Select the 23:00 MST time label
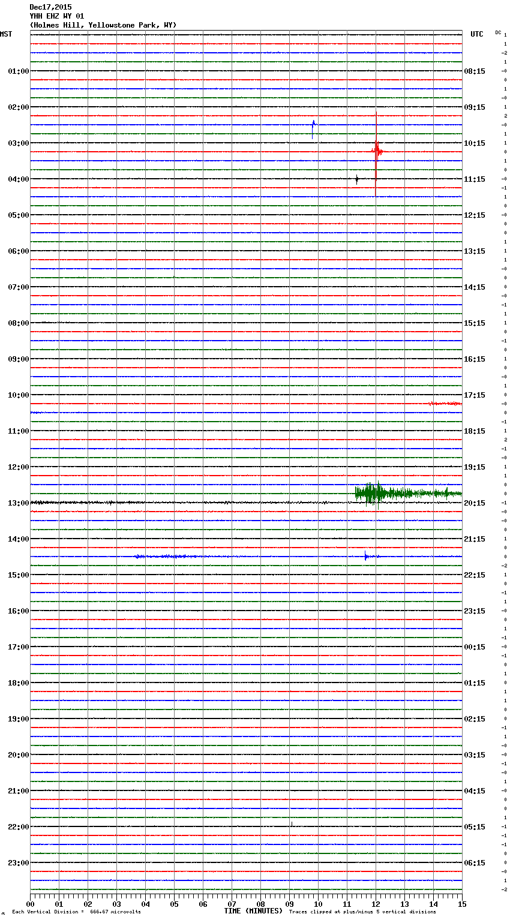Viewport: 510px width, 920px height. (x=19, y=863)
